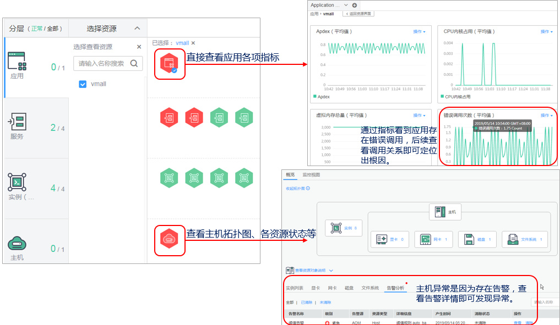The height and width of the screenshot is (325, 560).
Task: Click the 阈值告警 alarm name cell
Action: click(x=296, y=323)
